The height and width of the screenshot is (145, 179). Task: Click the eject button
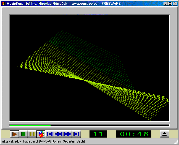point(164,134)
